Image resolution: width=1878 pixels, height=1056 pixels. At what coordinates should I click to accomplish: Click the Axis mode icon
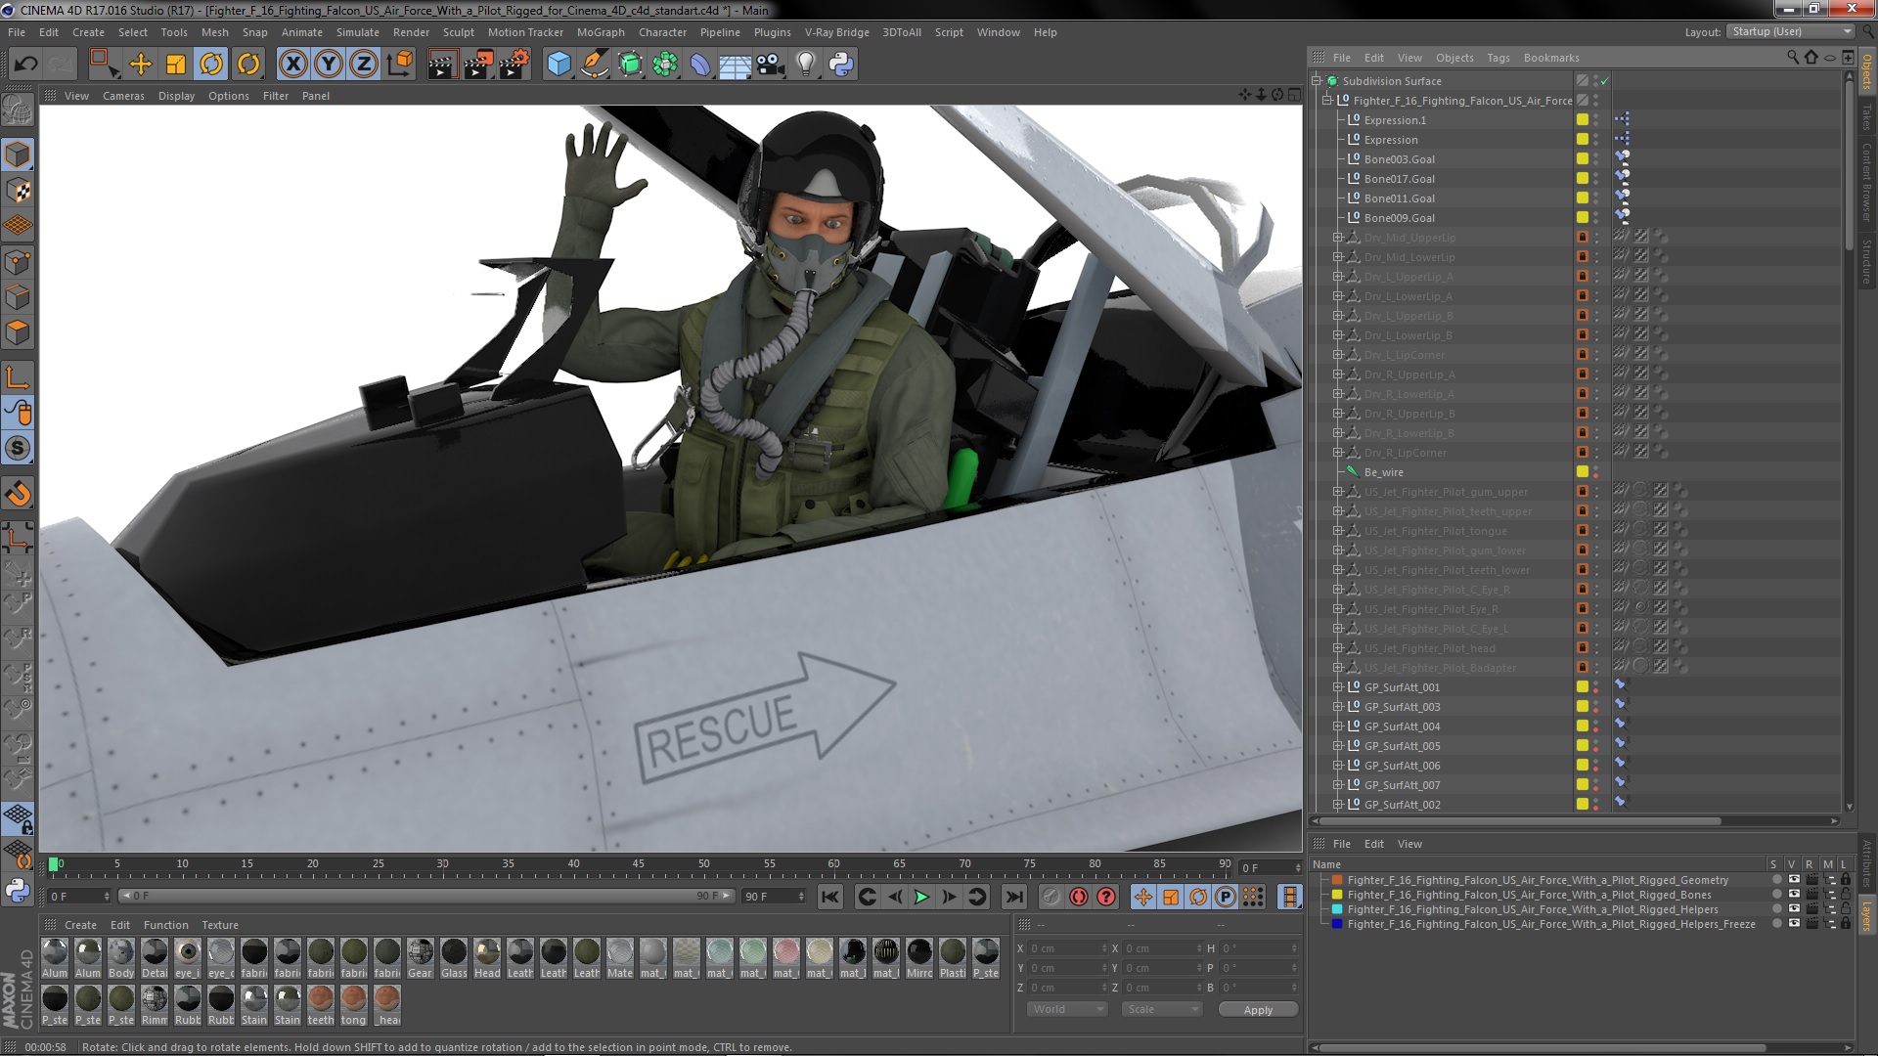tap(18, 377)
